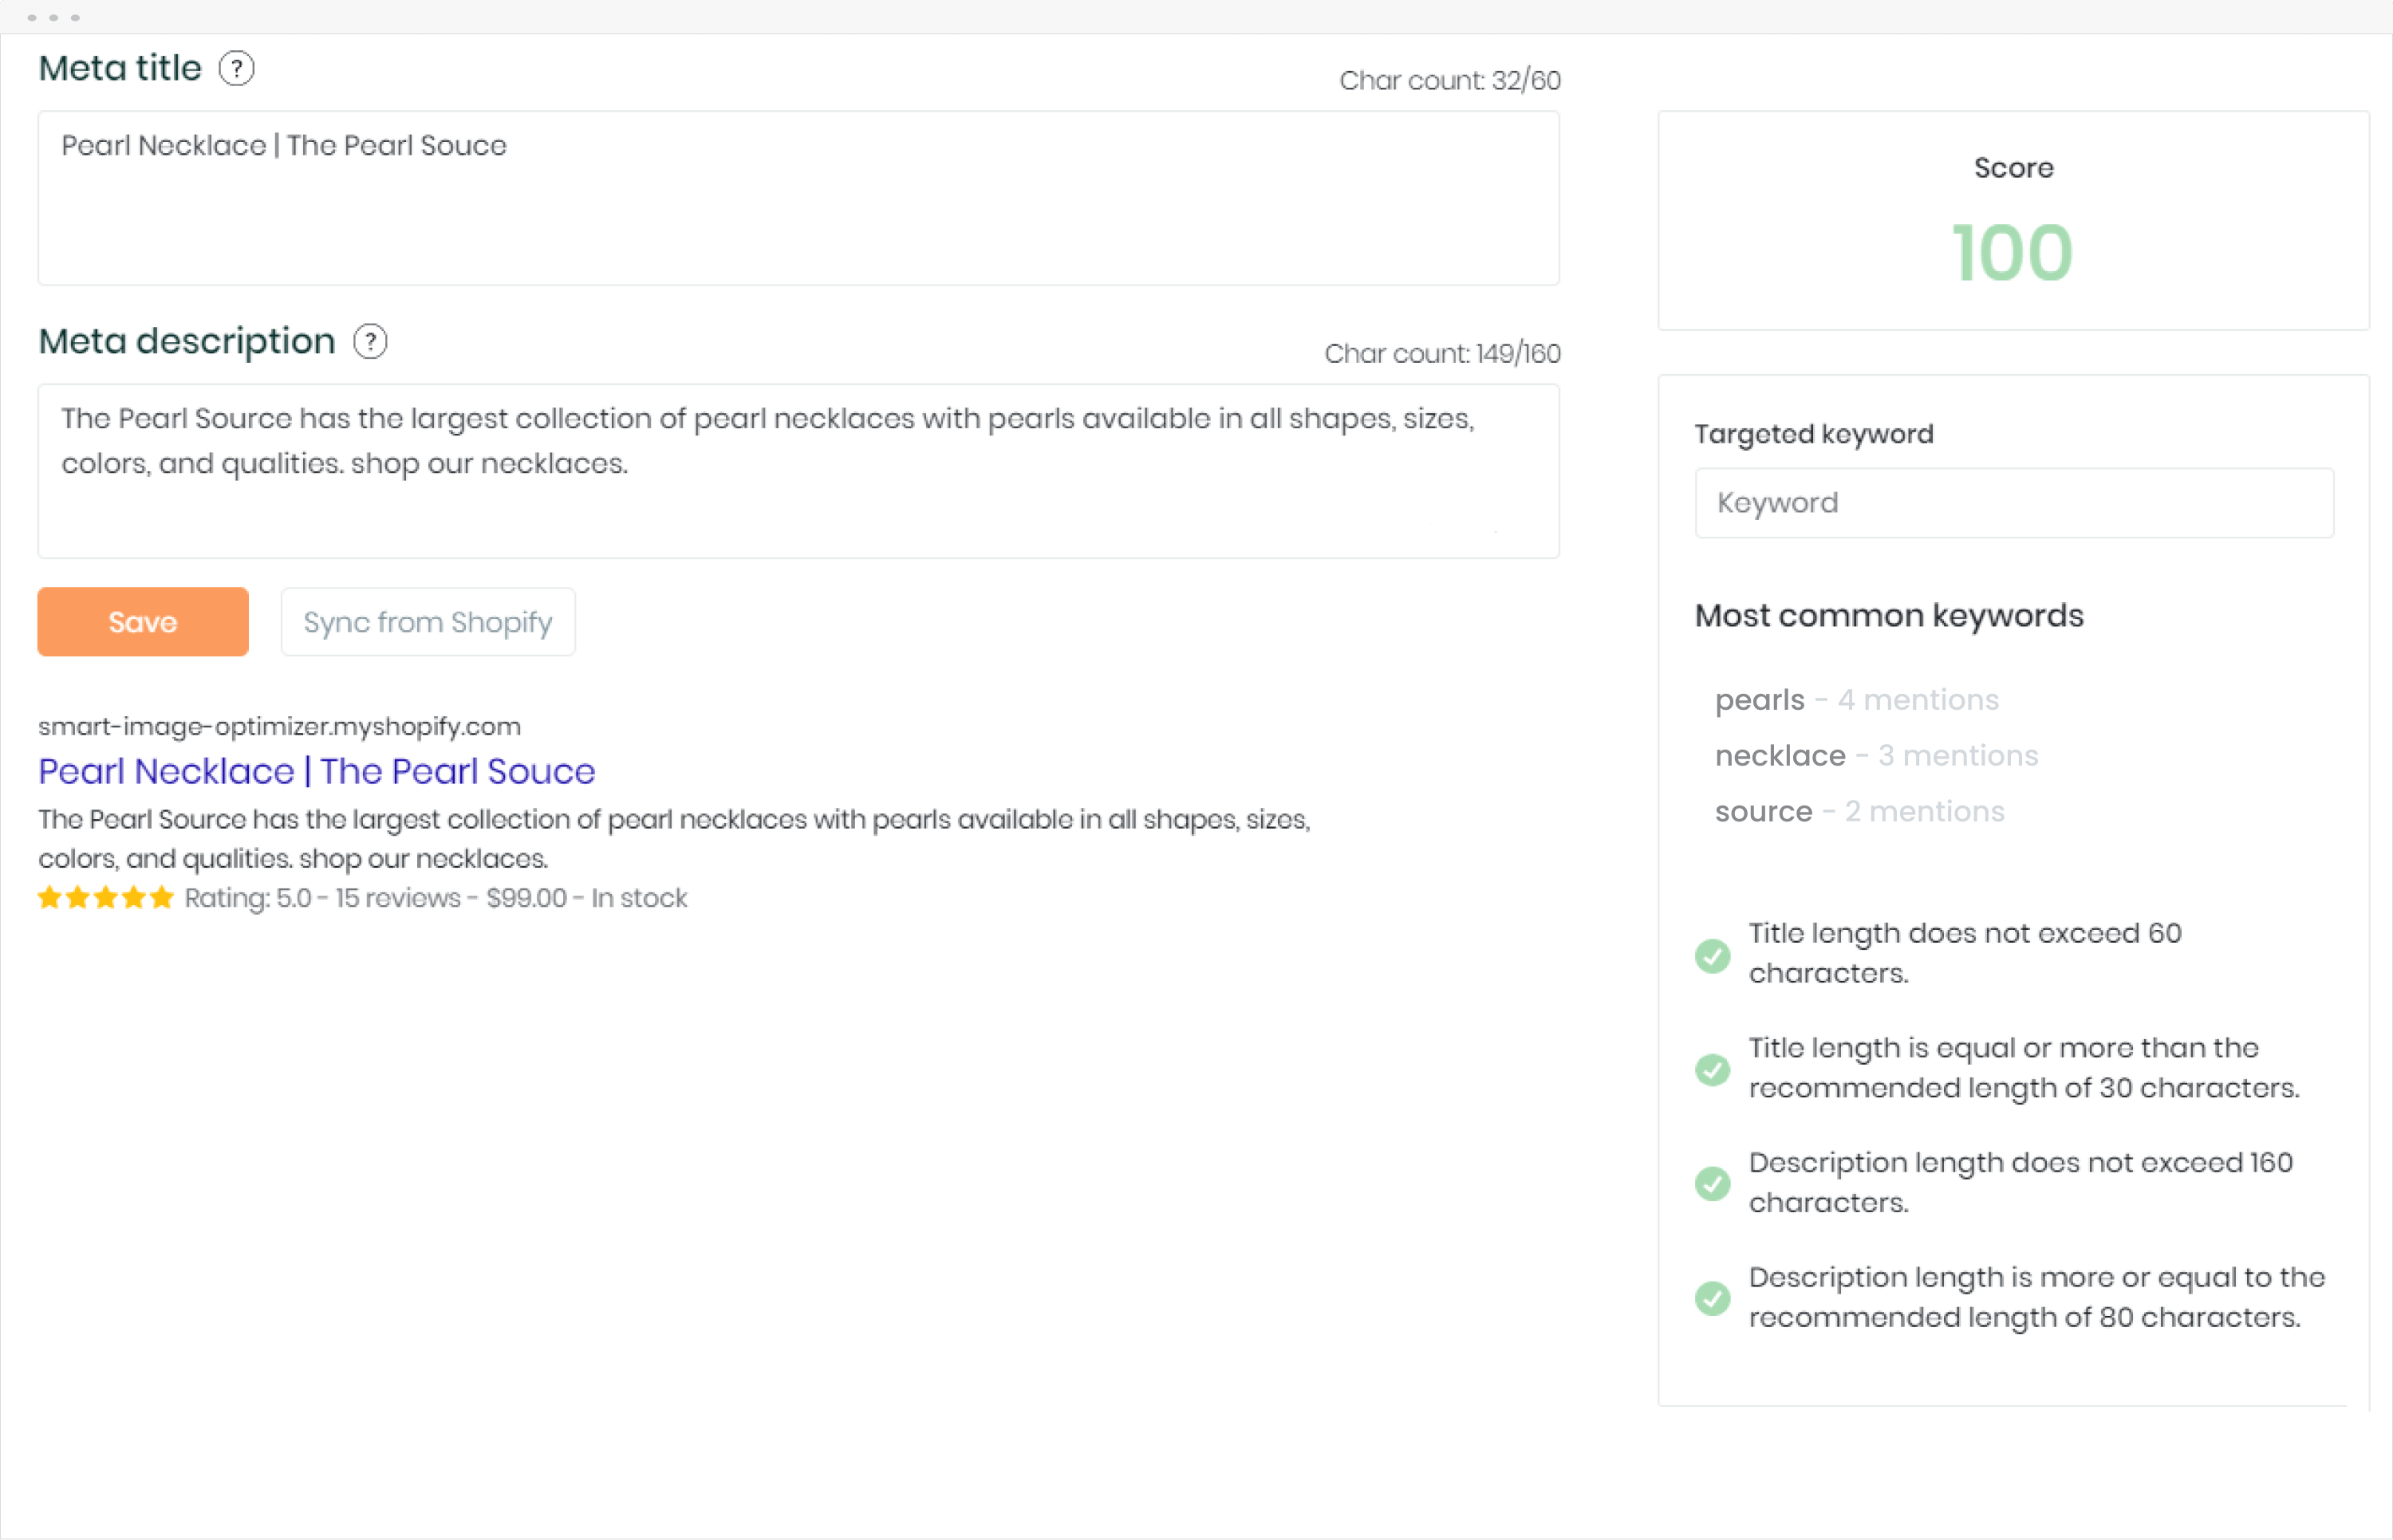The width and height of the screenshot is (2393, 1540).
Task: Click Sync from Shopify
Action: pos(428,621)
